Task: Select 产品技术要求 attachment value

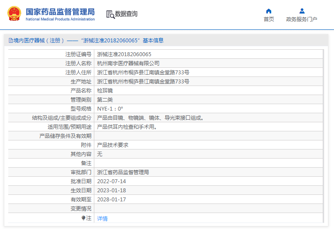Action: (x=112, y=145)
